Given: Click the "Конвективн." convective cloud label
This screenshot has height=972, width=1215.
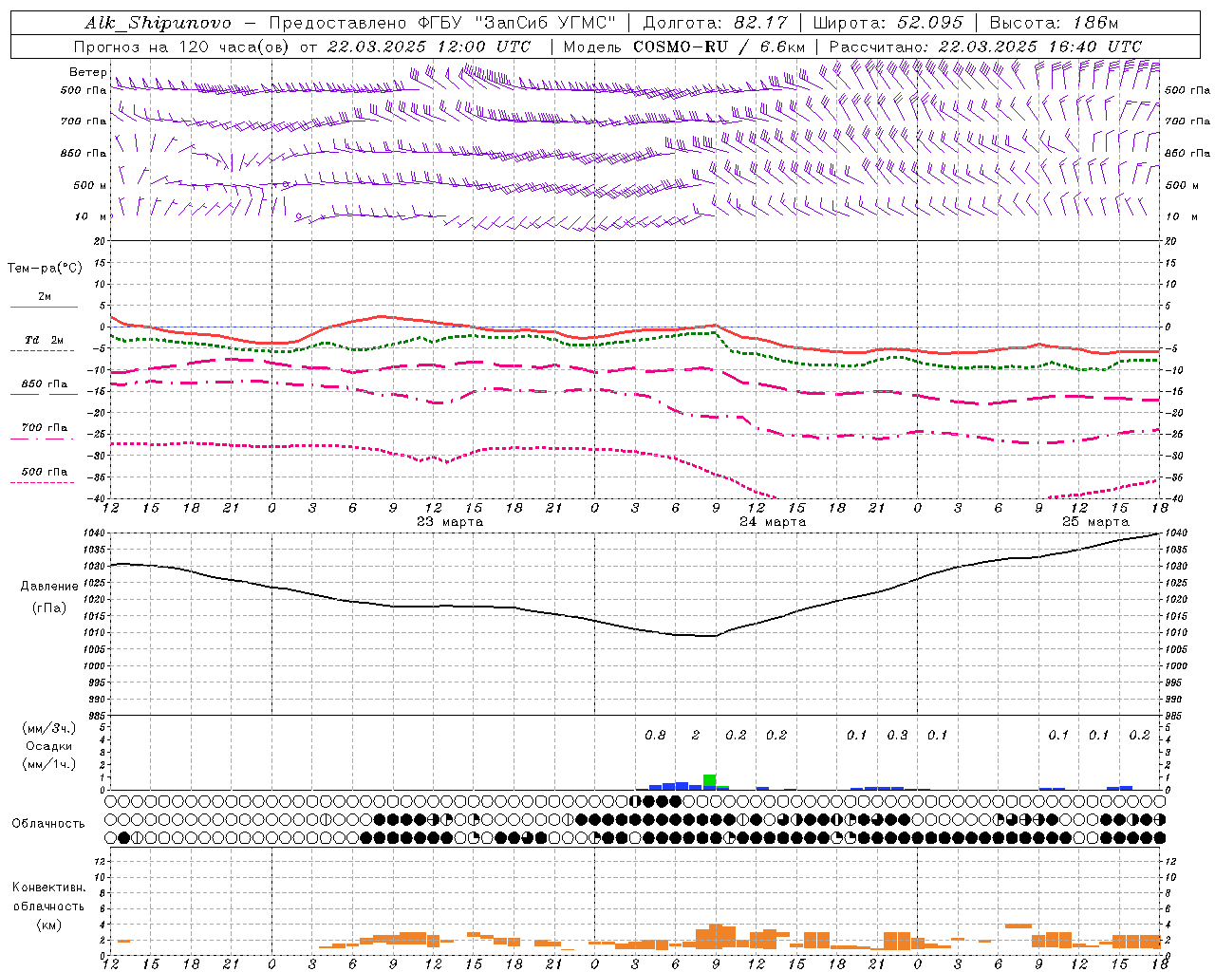Looking at the screenshot, I should 48,888.
